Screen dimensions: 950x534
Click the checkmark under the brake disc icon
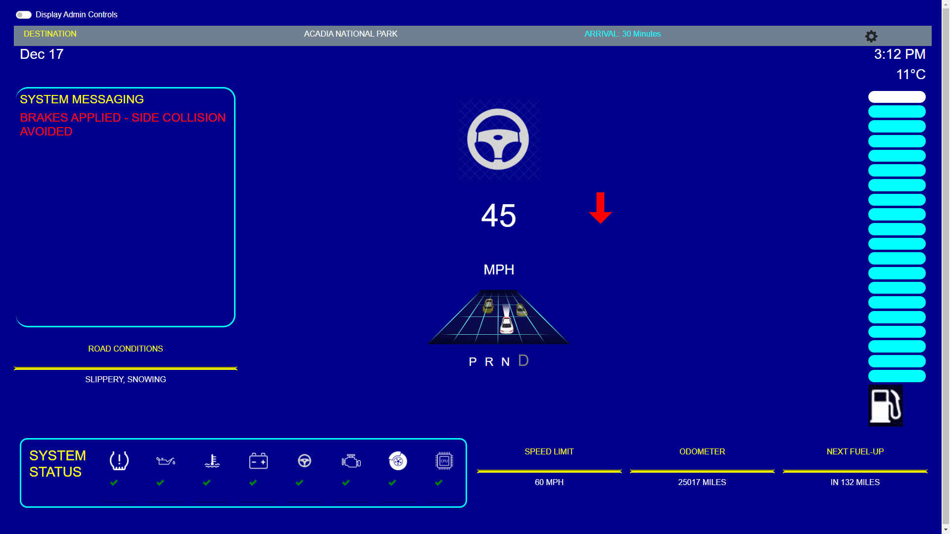(x=392, y=483)
